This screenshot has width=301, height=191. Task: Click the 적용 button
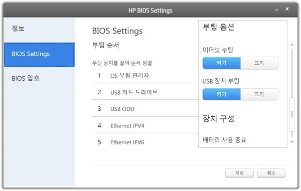coord(239,173)
